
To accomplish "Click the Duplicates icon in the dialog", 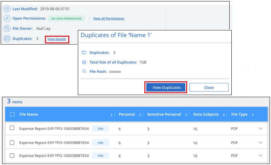I will click(84, 53).
